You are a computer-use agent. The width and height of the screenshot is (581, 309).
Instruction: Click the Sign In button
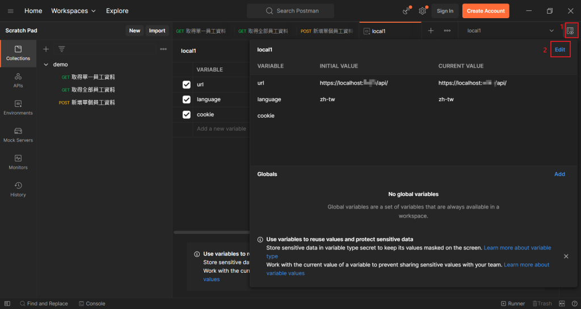[x=445, y=11]
